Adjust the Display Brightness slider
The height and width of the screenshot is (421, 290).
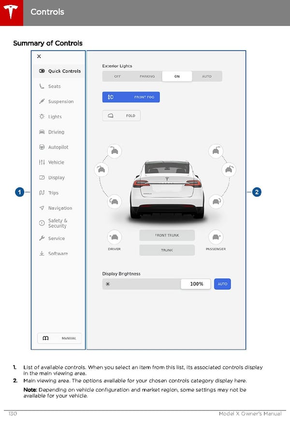point(157,284)
